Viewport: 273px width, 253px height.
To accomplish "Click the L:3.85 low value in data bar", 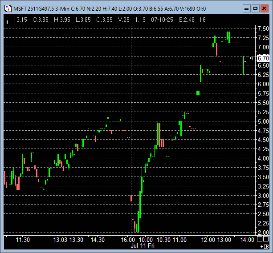I will click(x=83, y=20).
